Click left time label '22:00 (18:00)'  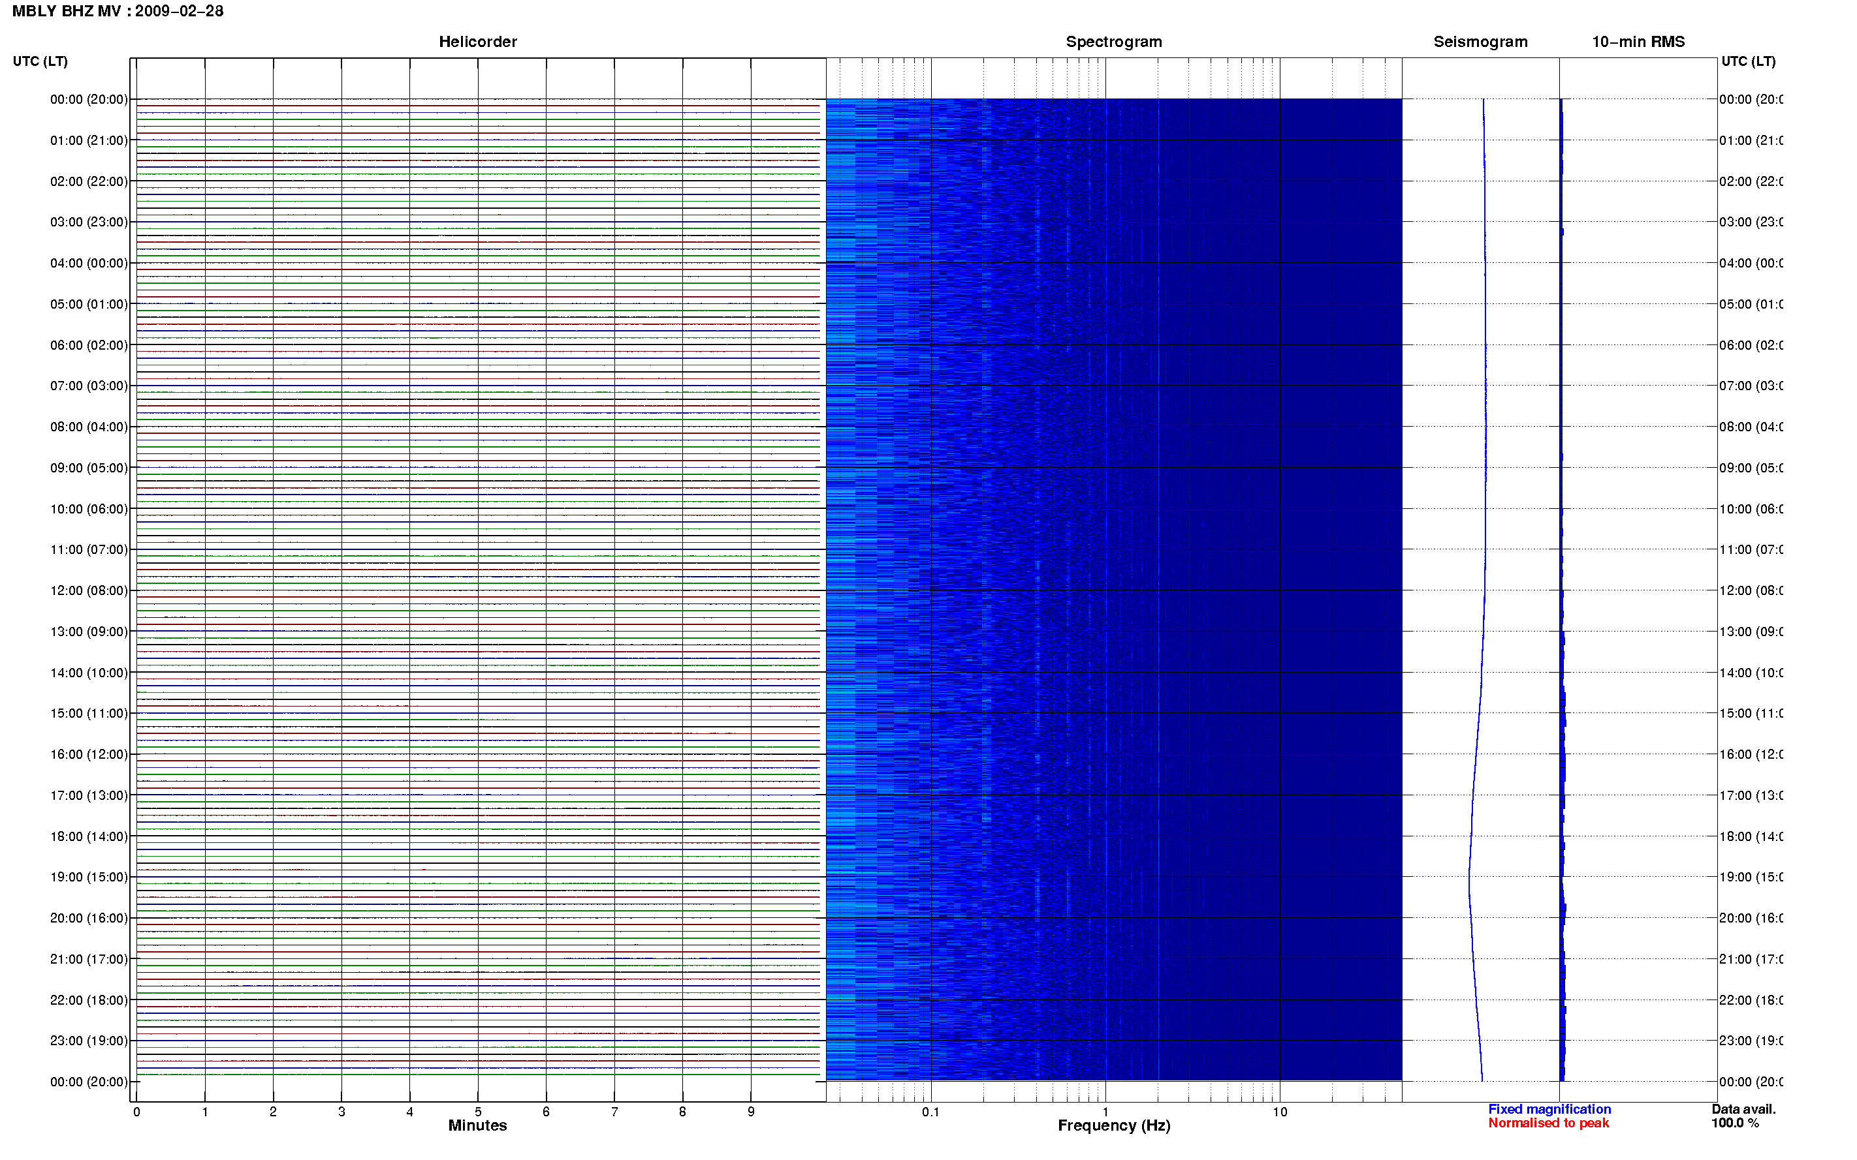(x=89, y=1000)
